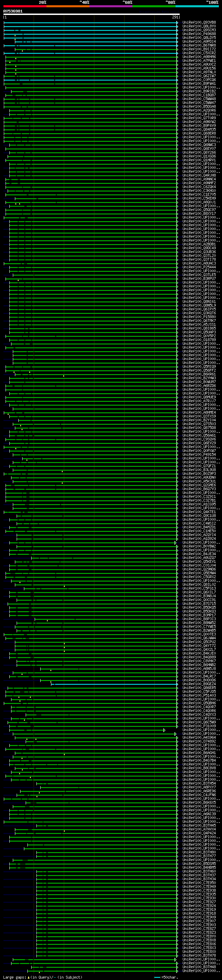Select the UniRef100_B3N8J4 label
The image size is (222, 980).
[x=199, y=596]
